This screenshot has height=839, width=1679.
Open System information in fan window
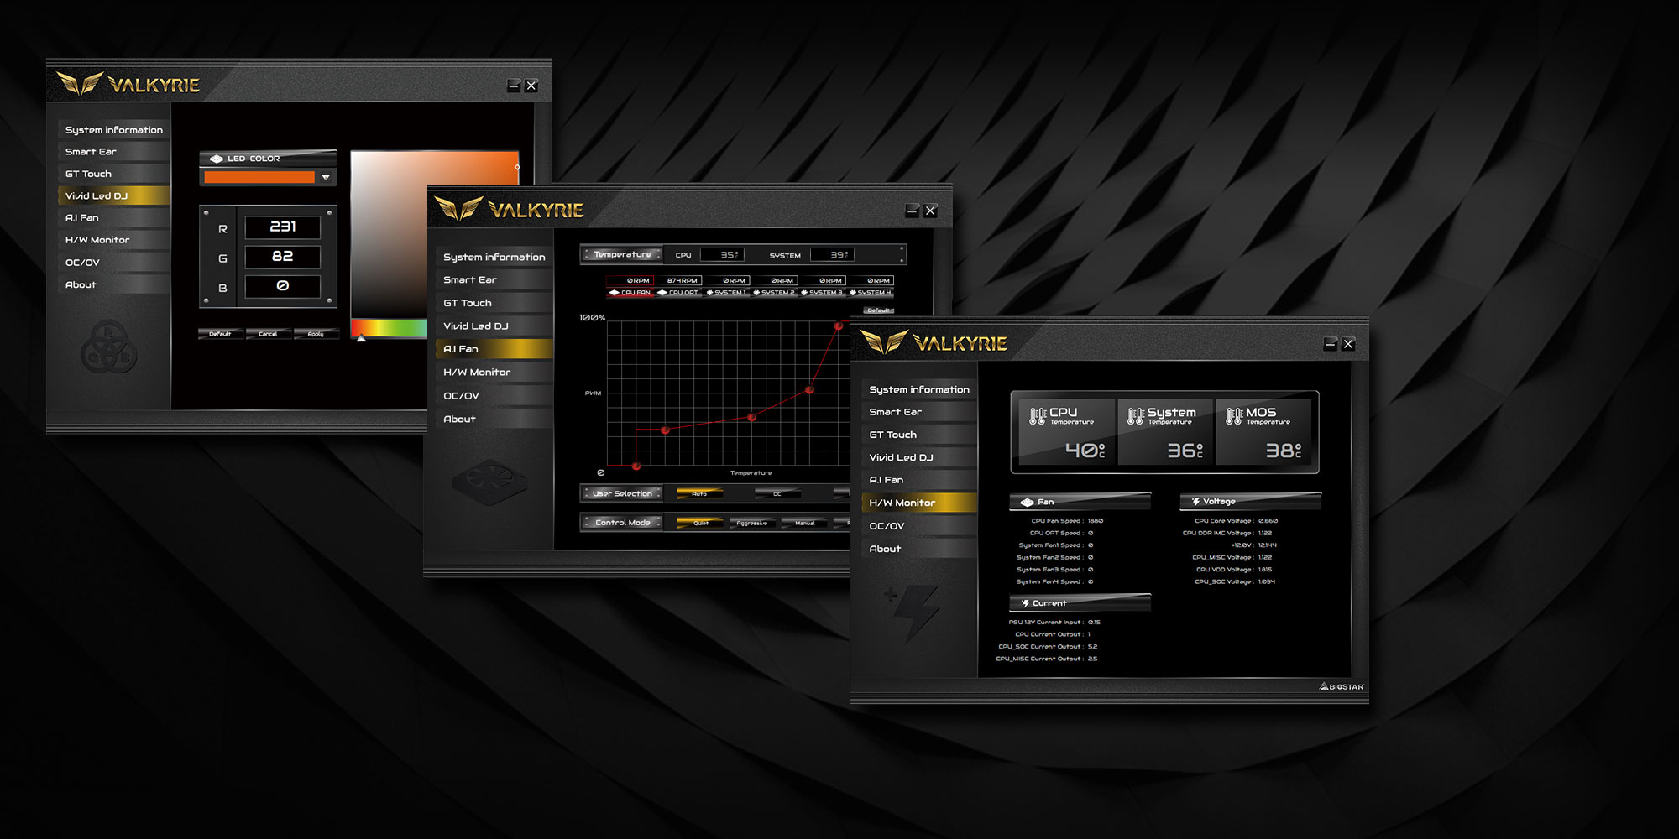tap(494, 257)
